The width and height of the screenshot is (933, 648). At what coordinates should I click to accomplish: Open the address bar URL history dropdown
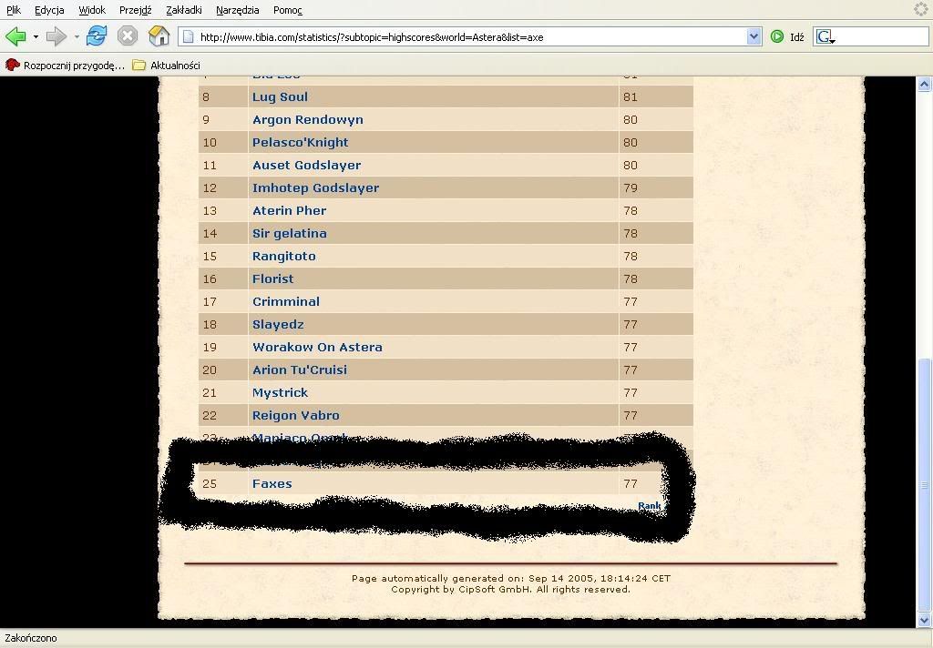click(754, 36)
